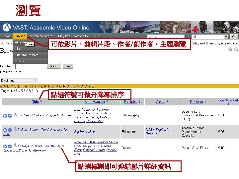Sort by Series using arrow icon
239x179 pixels.
pyautogui.click(x=167, y=101)
